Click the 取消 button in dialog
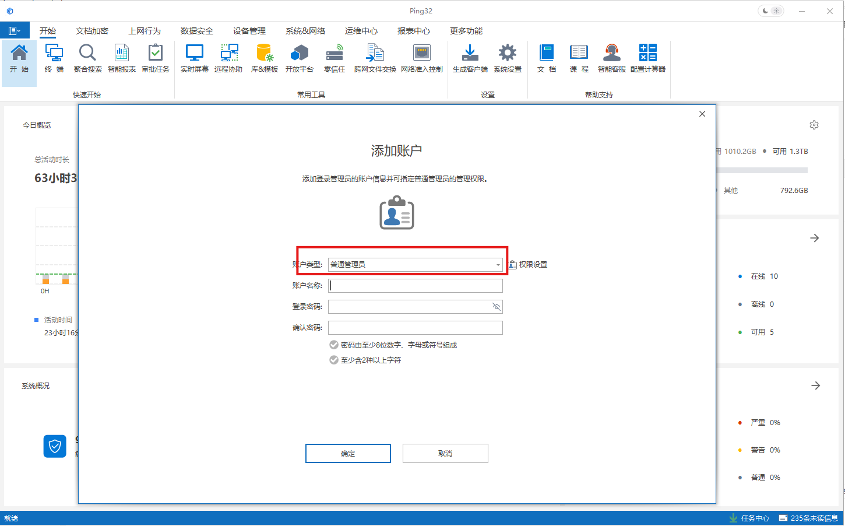The image size is (845, 526). 445,454
